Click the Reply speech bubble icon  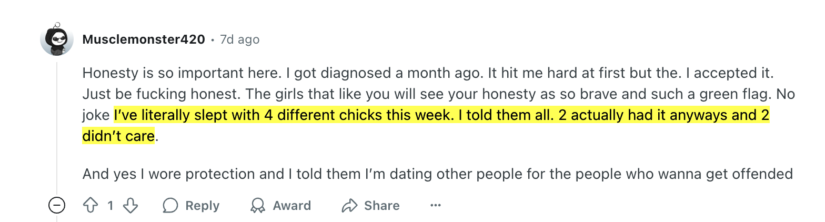pos(170,205)
